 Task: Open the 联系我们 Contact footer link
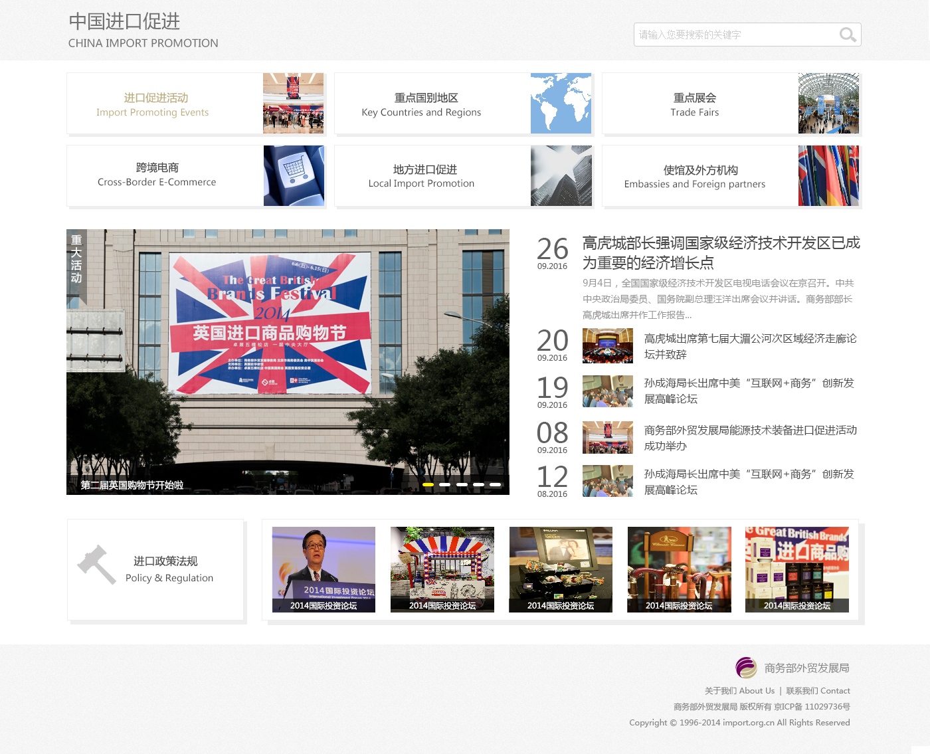click(x=818, y=691)
